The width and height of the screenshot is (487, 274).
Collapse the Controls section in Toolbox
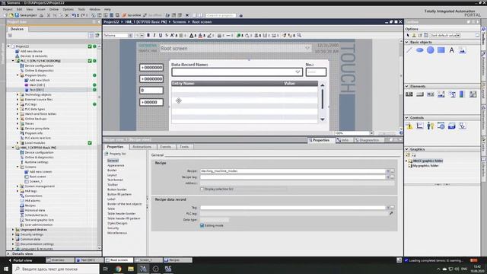point(407,118)
